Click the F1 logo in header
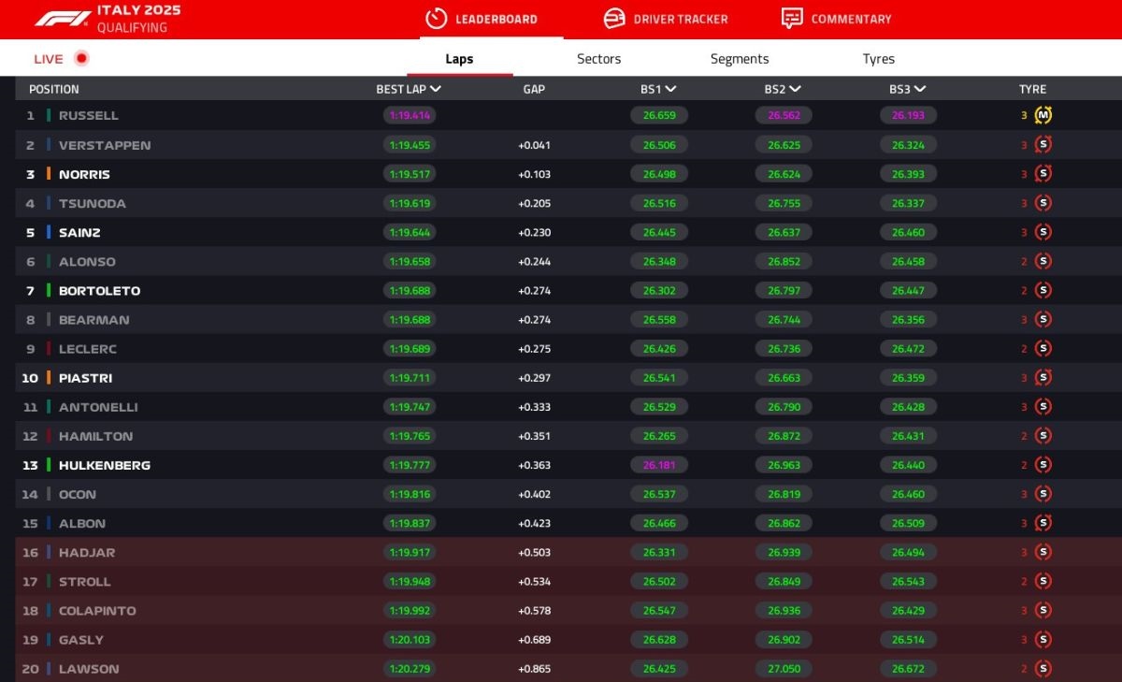Viewport: 1122px width, 682px height. pyautogui.click(x=63, y=19)
